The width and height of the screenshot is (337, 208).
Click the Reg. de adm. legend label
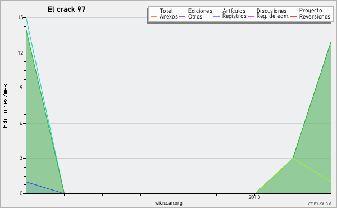click(273, 16)
